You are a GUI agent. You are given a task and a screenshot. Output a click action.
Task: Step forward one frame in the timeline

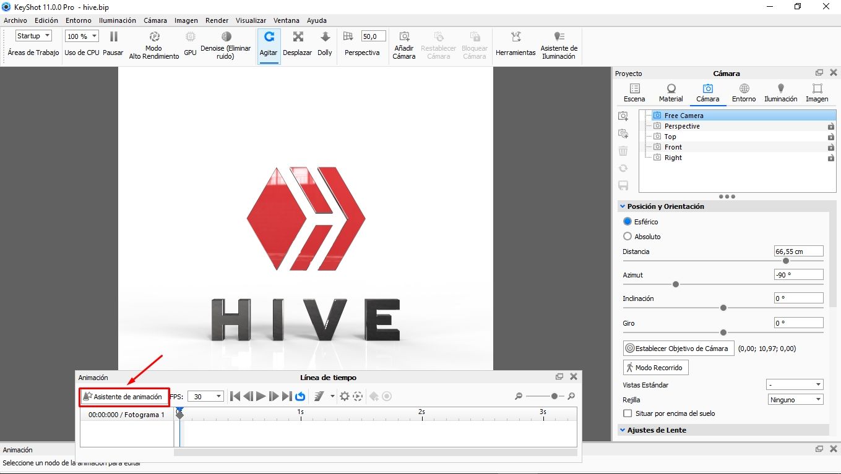tap(274, 396)
